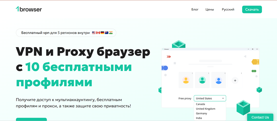Click the United States flag icon
Image resolution: width=277 pixels, height=121 pixels.
94,33
